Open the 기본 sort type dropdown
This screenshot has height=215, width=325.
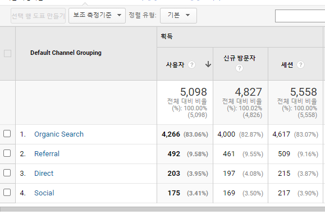pyautogui.click(x=178, y=16)
